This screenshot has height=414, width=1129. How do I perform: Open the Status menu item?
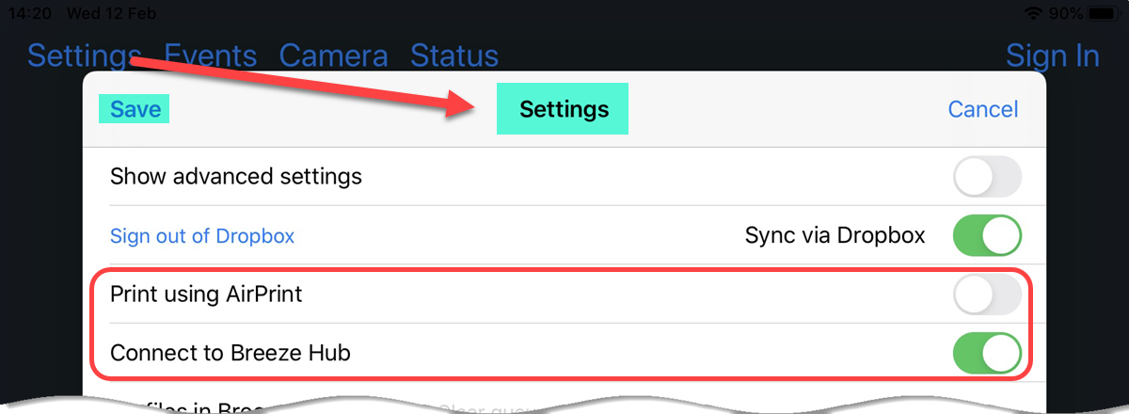pos(454,56)
